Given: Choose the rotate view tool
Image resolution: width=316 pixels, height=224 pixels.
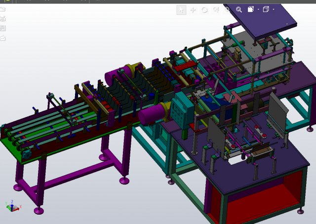Looking at the screenshot, I should pos(204,10).
